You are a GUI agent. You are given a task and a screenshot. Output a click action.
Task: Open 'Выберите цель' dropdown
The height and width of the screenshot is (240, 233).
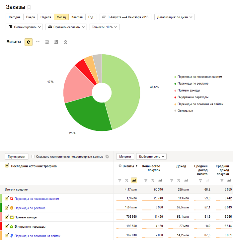(x=151, y=156)
